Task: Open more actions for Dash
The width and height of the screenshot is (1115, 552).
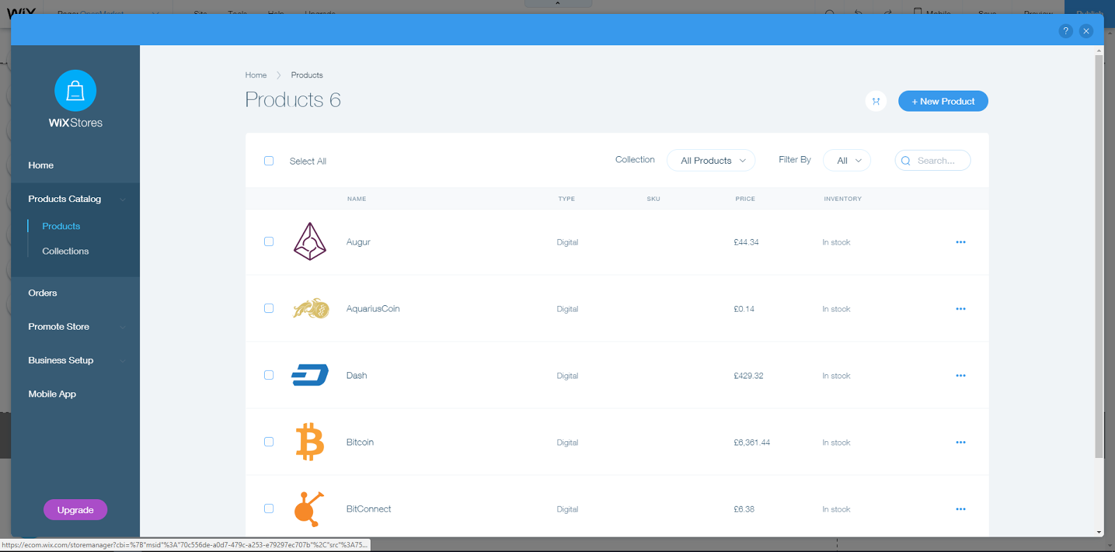Action: point(961,376)
